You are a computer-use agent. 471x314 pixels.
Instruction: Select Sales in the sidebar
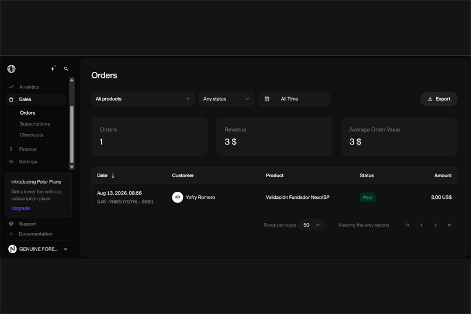click(36, 99)
